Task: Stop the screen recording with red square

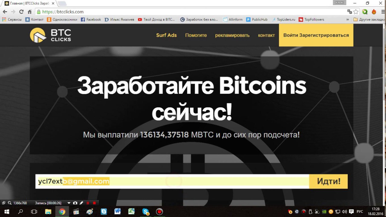Action: click(x=94, y=203)
